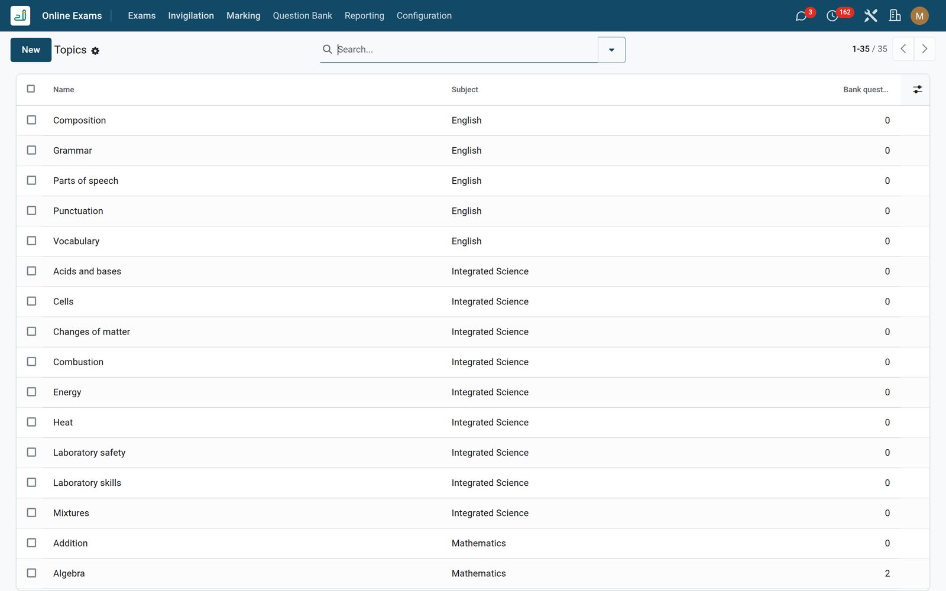Sort by the Bank questions column header
Viewport: 946px width, 591px height.
pos(865,89)
